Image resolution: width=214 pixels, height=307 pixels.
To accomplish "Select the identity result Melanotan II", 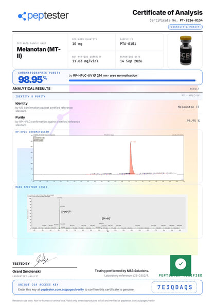I will point(189,107).
